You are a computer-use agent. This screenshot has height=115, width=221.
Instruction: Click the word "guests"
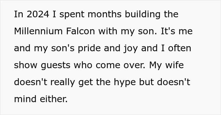tap(56, 66)
